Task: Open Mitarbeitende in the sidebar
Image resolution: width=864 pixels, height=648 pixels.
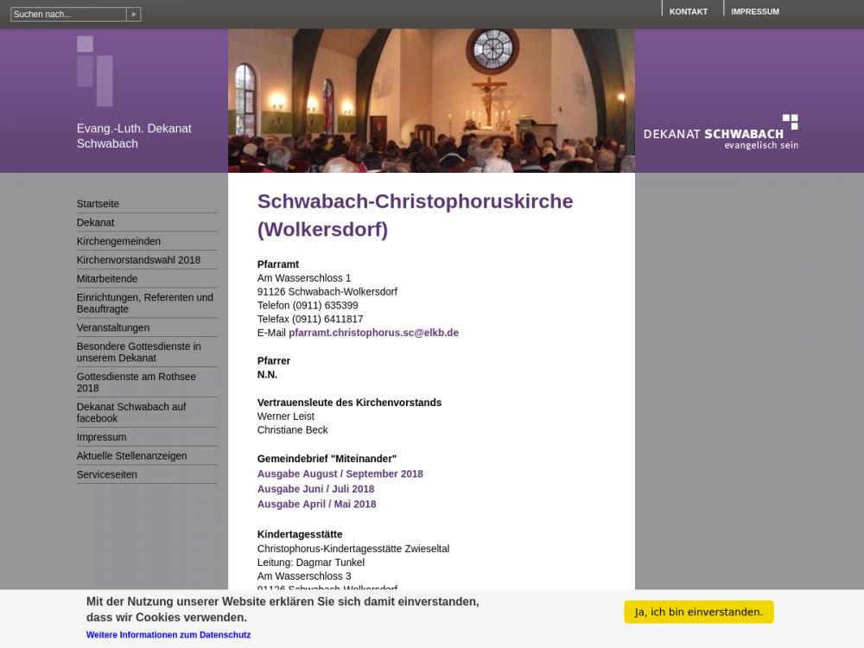Action: pyautogui.click(x=107, y=279)
